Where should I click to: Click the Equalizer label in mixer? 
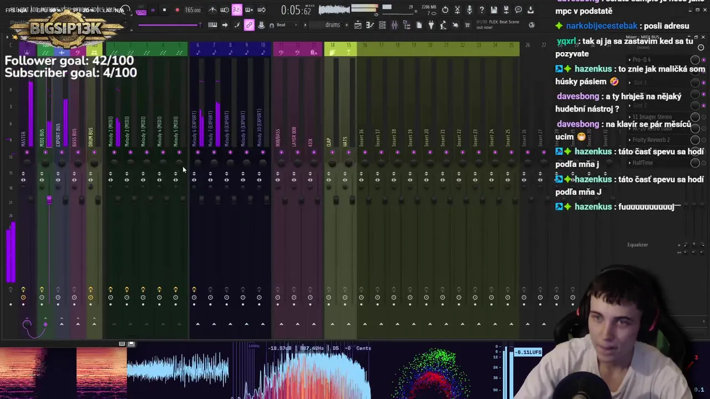[x=637, y=244]
